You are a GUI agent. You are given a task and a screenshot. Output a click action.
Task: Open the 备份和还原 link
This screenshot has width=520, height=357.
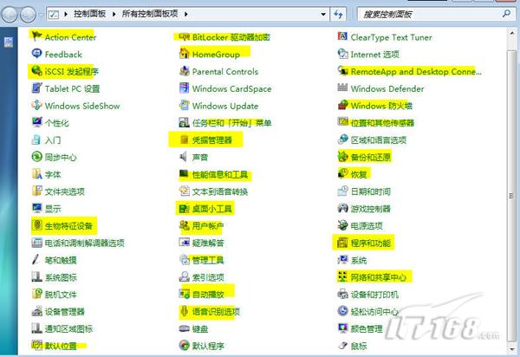click(x=370, y=157)
